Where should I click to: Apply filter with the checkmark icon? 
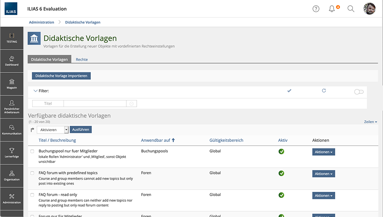290,91
